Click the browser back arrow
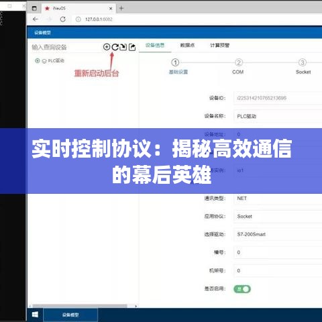This screenshot has width=322, height=322. pyautogui.click(x=36, y=19)
